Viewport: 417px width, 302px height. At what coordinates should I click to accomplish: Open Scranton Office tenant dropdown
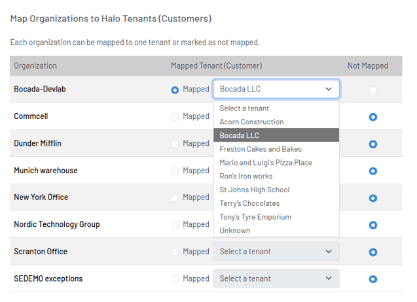tap(276, 252)
